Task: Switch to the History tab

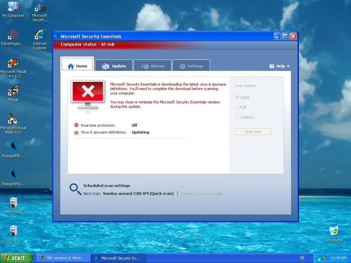Action: tap(153, 66)
